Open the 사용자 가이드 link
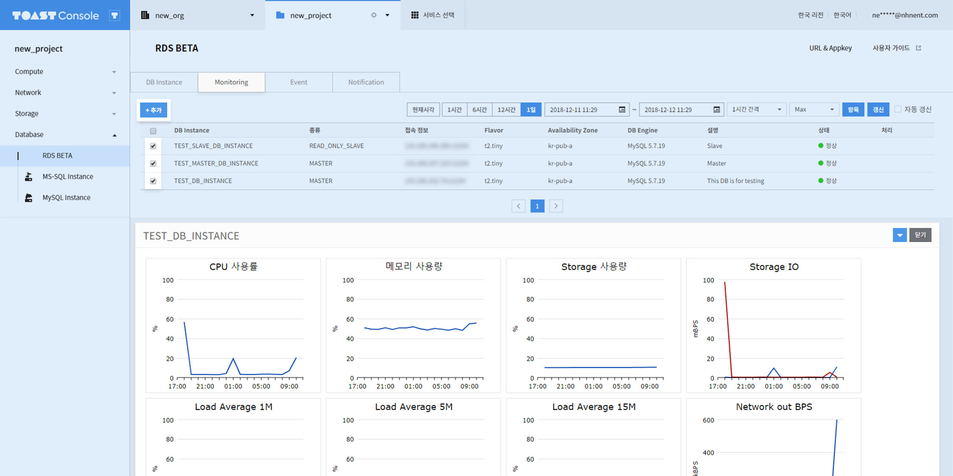953x476 pixels. (x=891, y=48)
